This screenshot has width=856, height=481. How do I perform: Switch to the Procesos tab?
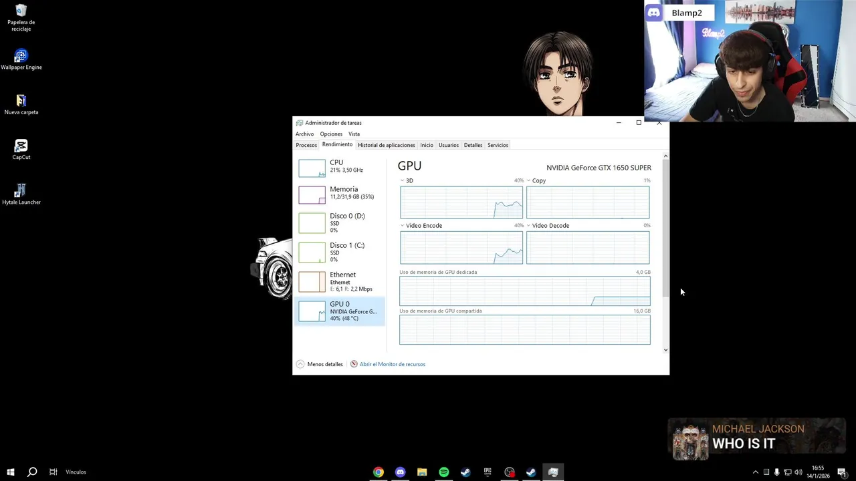[306, 145]
